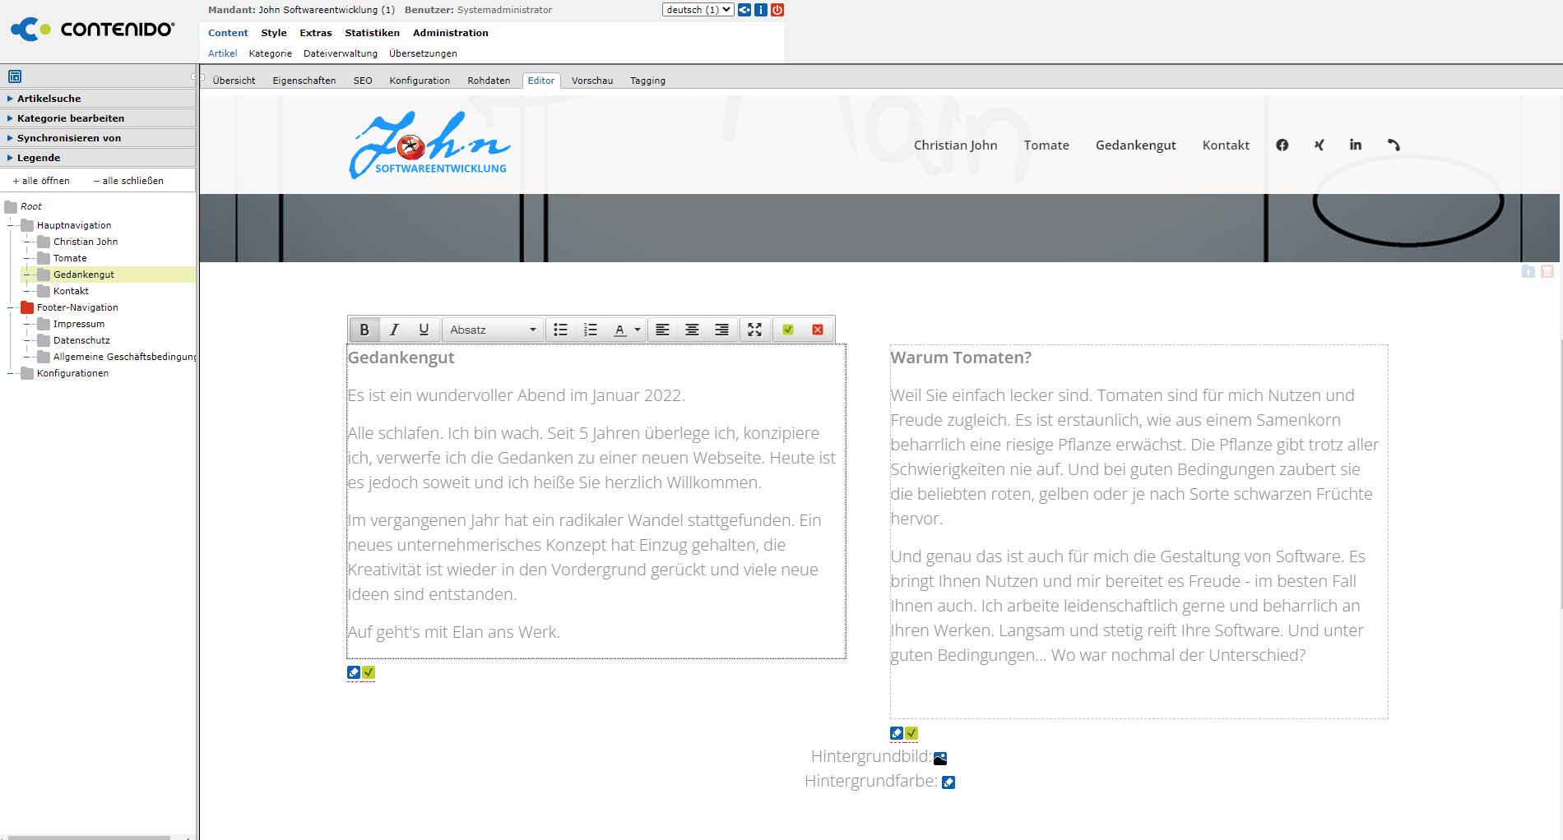Select Konfigurationen folder in tree
This screenshot has height=840, width=1563.
pos(72,373)
